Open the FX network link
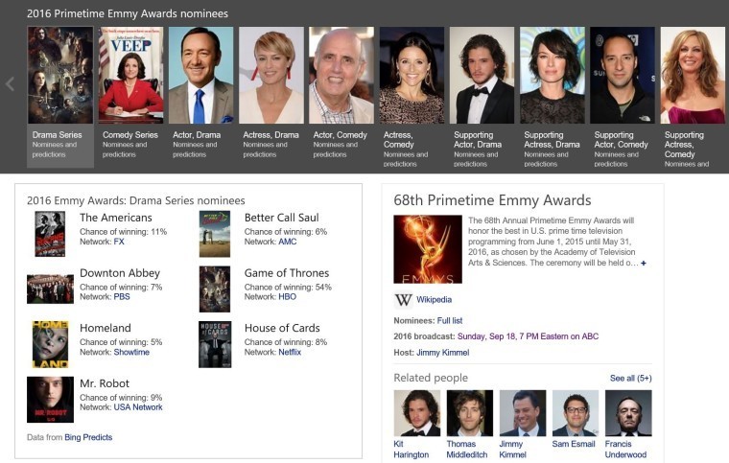Viewport: 729px width, 463px height. tap(119, 242)
